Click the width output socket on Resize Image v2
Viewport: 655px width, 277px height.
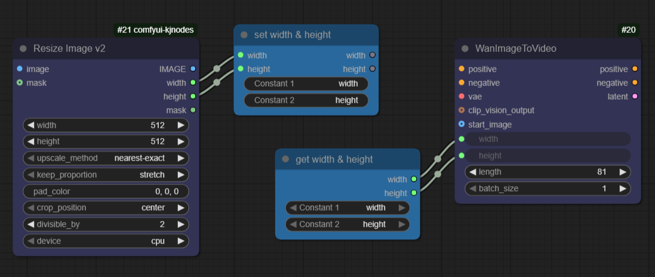click(193, 83)
